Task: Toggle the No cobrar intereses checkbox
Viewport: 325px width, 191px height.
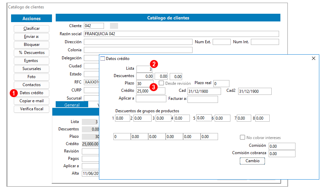Action: tap(242, 137)
